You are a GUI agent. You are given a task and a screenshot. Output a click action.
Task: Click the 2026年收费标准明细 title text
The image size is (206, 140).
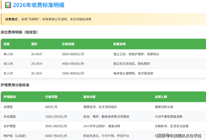[x=38, y=5]
